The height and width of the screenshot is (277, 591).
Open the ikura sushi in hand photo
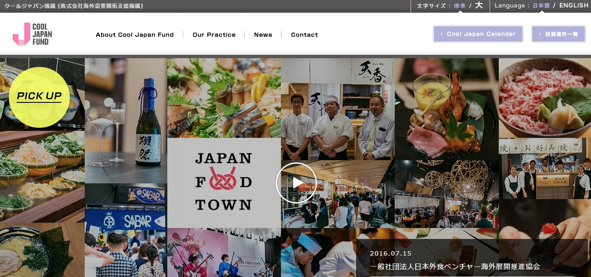click(x=545, y=238)
